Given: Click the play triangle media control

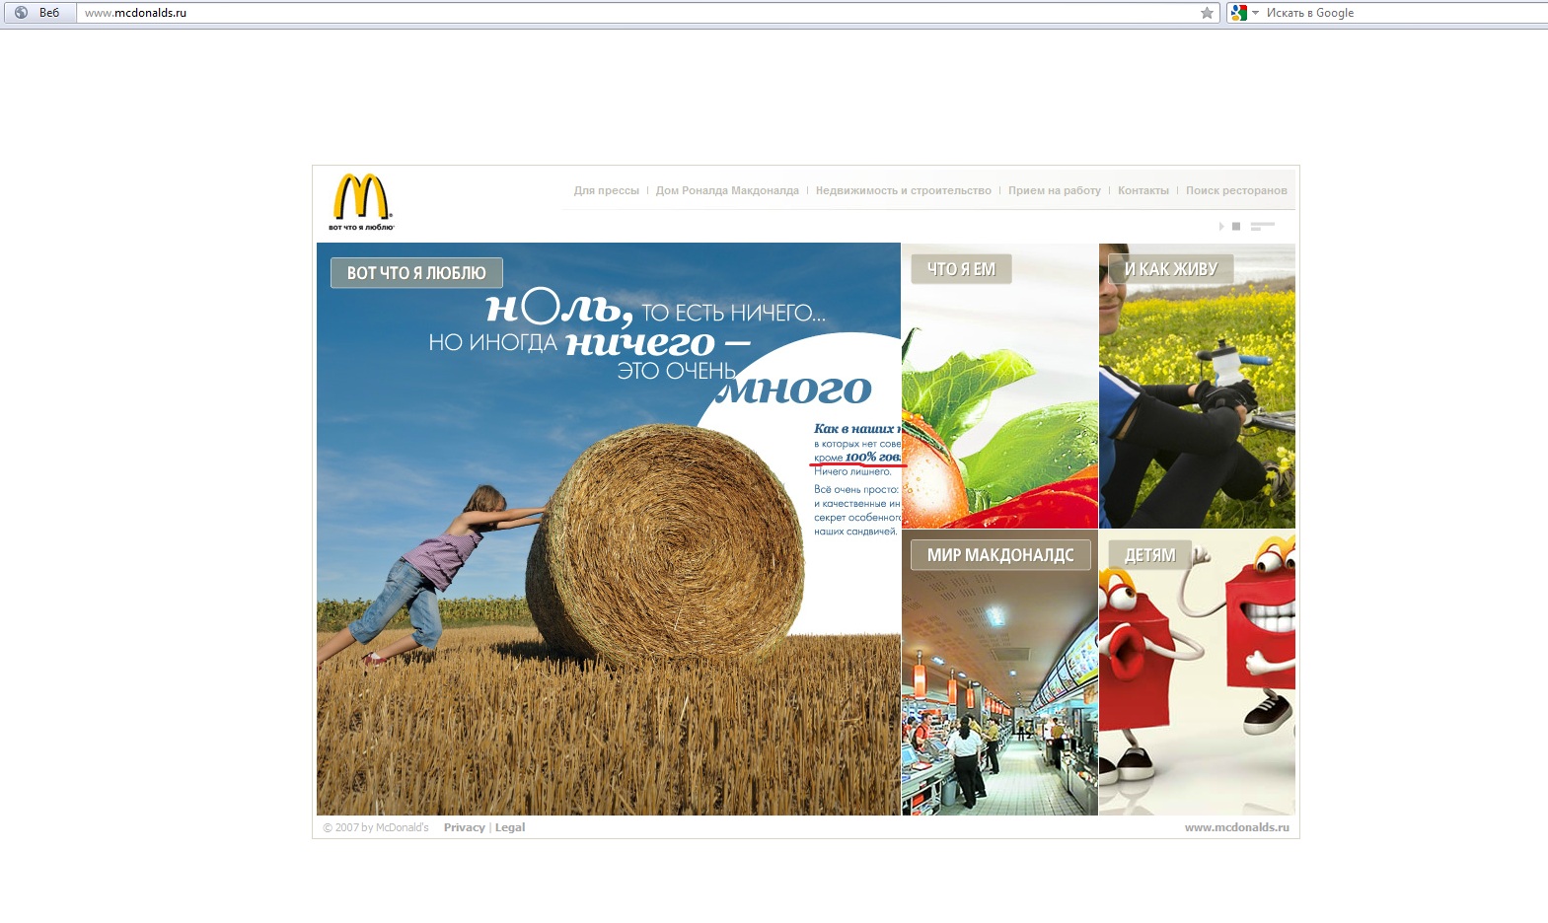Looking at the screenshot, I should coord(1221,227).
